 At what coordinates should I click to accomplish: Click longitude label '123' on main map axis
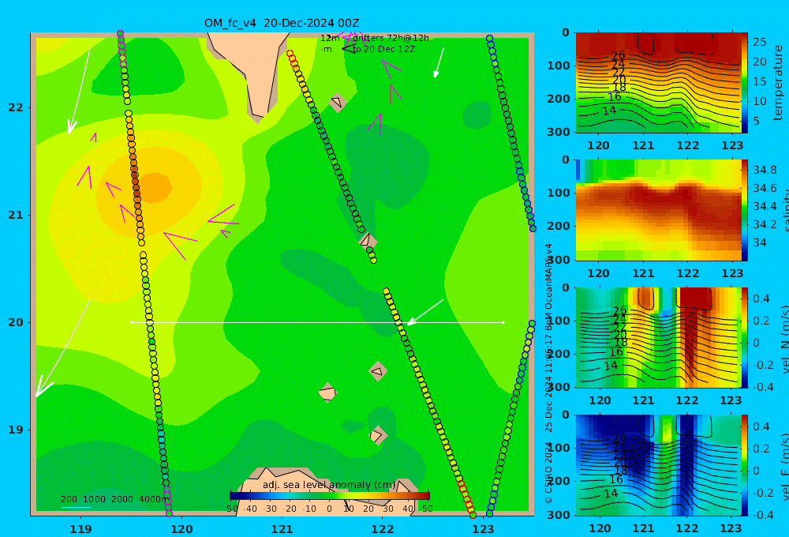click(484, 529)
